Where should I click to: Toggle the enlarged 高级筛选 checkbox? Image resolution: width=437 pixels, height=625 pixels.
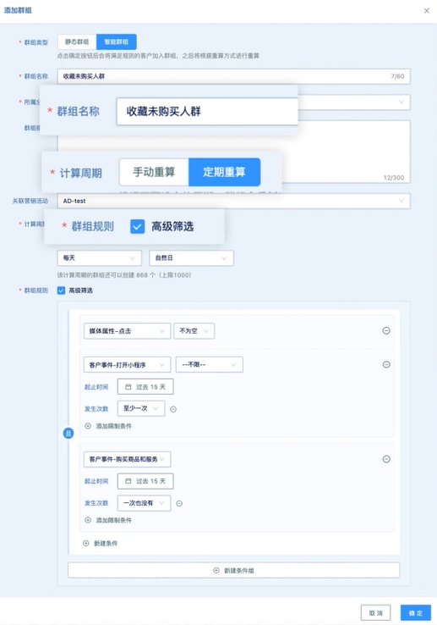pos(137,226)
